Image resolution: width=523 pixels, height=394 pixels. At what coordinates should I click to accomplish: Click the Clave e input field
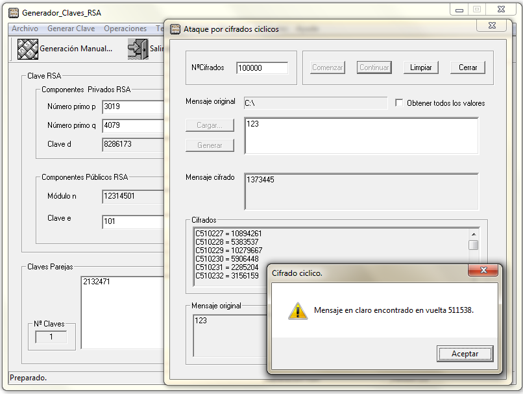[x=132, y=222]
